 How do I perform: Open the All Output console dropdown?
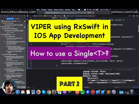click(87, 87)
